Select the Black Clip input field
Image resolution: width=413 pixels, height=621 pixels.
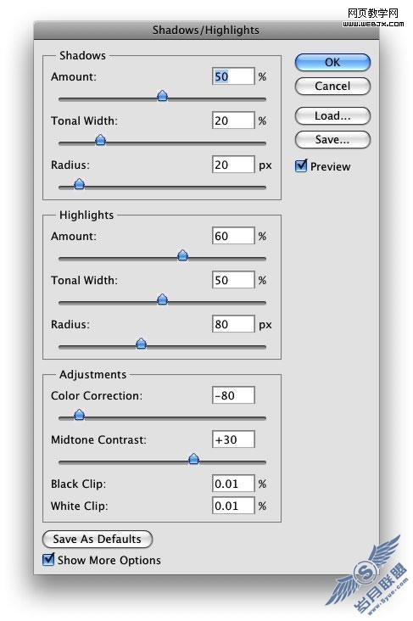tap(233, 484)
